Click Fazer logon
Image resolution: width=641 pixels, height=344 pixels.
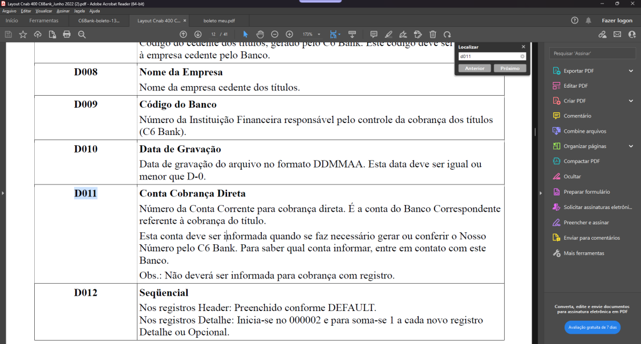click(x=617, y=21)
